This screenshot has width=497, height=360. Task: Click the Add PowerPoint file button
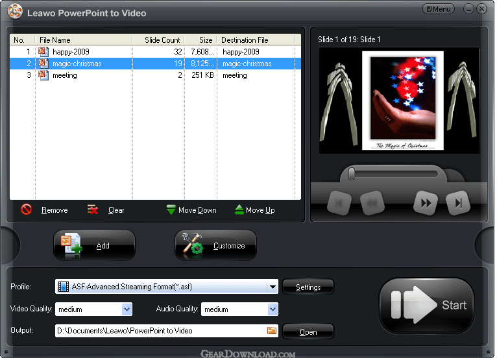95,246
